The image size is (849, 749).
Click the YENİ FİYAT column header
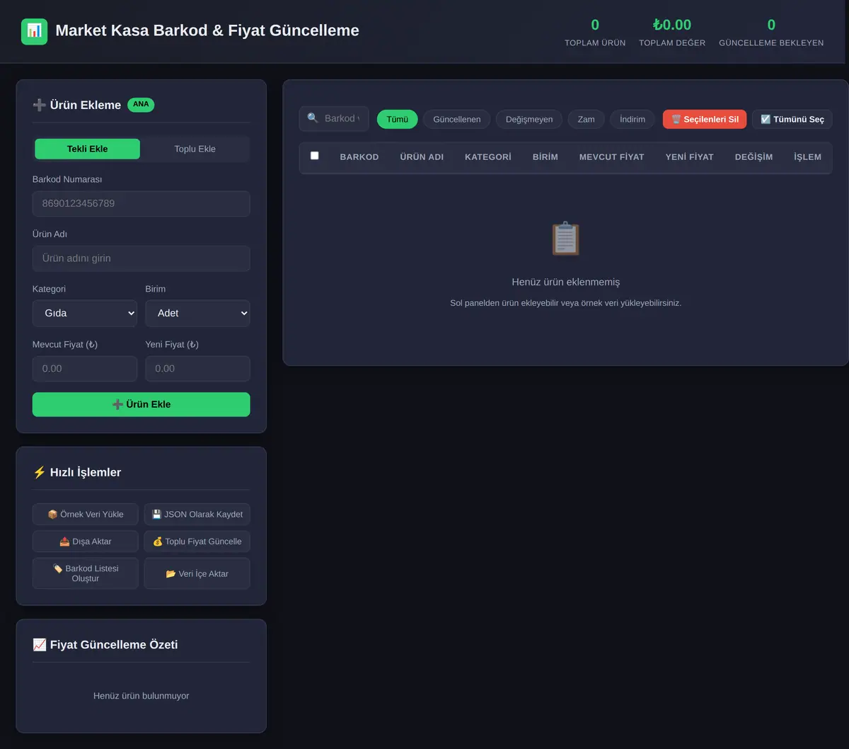tap(690, 157)
